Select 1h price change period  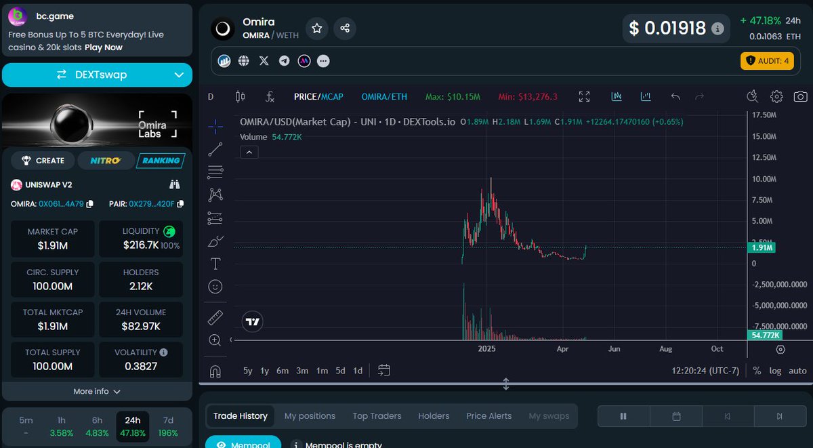pos(62,426)
